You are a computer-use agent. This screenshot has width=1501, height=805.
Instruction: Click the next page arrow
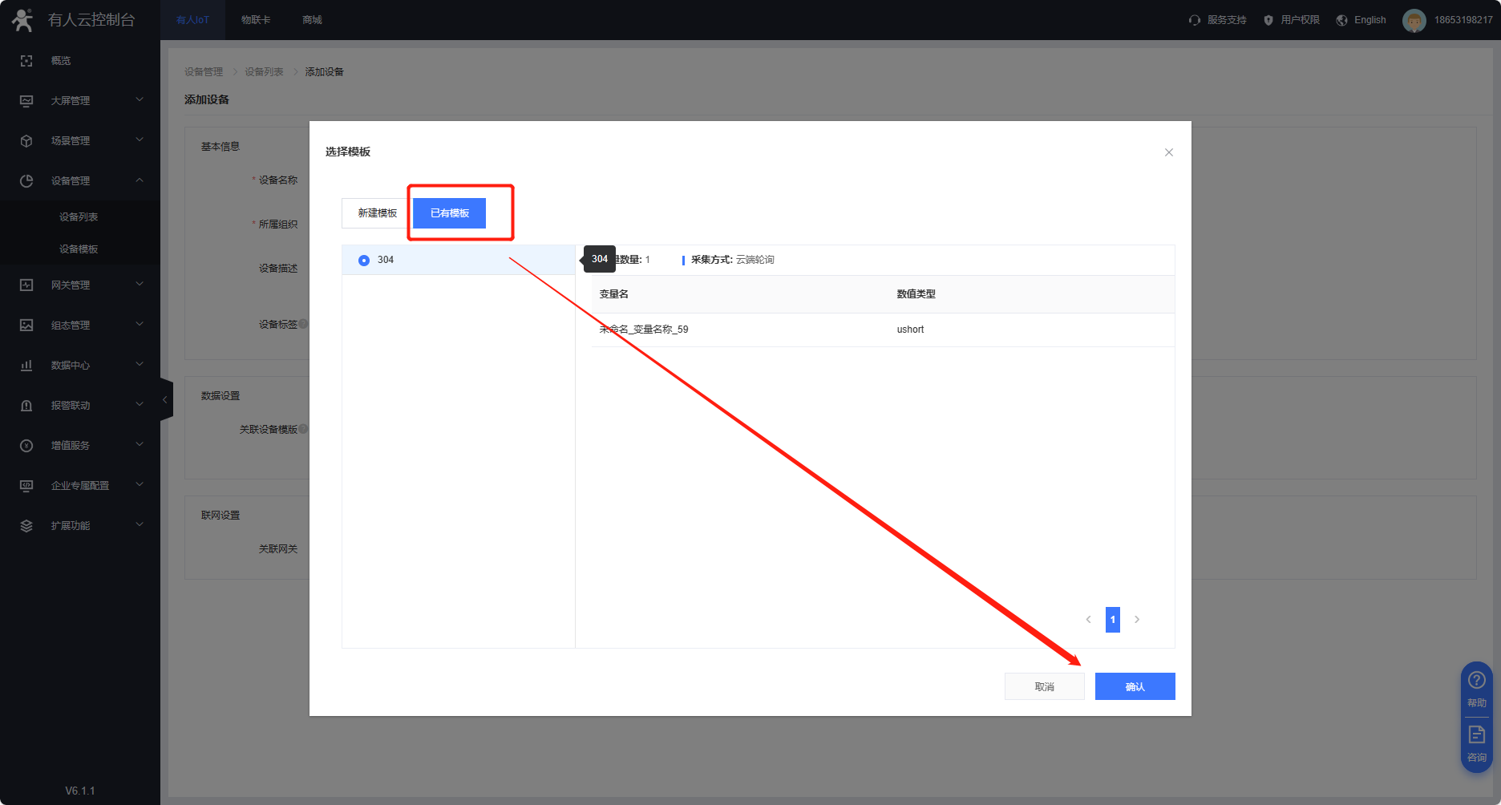click(x=1137, y=620)
